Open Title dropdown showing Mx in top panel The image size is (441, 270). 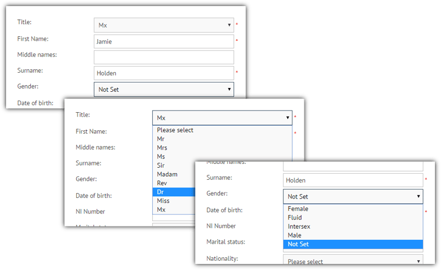(164, 25)
